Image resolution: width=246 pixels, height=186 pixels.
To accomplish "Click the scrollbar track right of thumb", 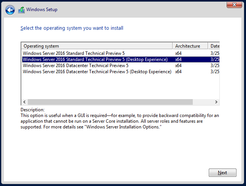I will coord(203,102).
